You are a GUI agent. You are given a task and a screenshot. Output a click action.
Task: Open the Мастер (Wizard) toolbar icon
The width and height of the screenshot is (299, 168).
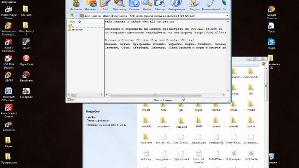(160, 5)
